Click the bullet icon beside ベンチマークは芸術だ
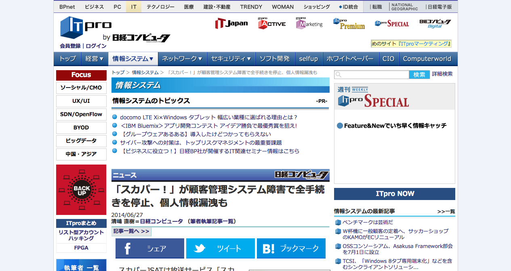The height and width of the screenshot is (271, 511). 338,222
